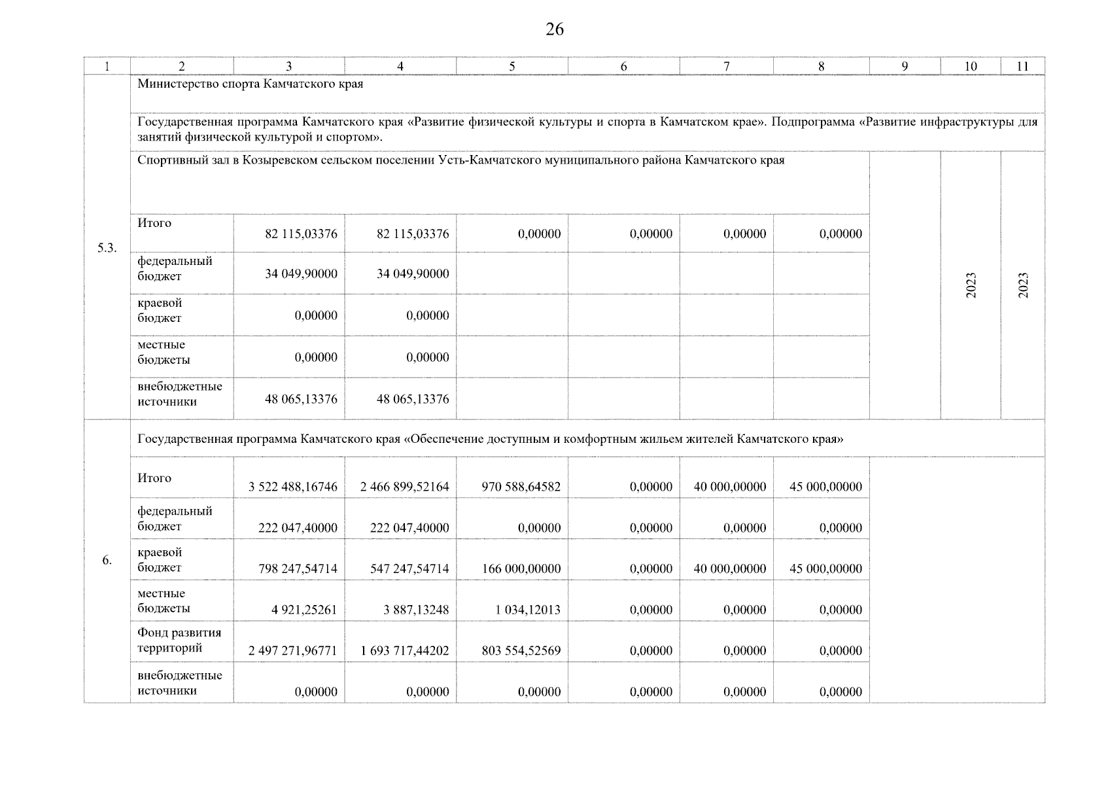The width and height of the screenshot is (1110, 785).
Task: Click value 222 047,40000 in column 3
Action: pyautogui.click(x=298, y=528)
